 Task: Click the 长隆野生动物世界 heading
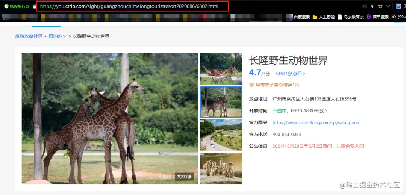click(288, 60)
